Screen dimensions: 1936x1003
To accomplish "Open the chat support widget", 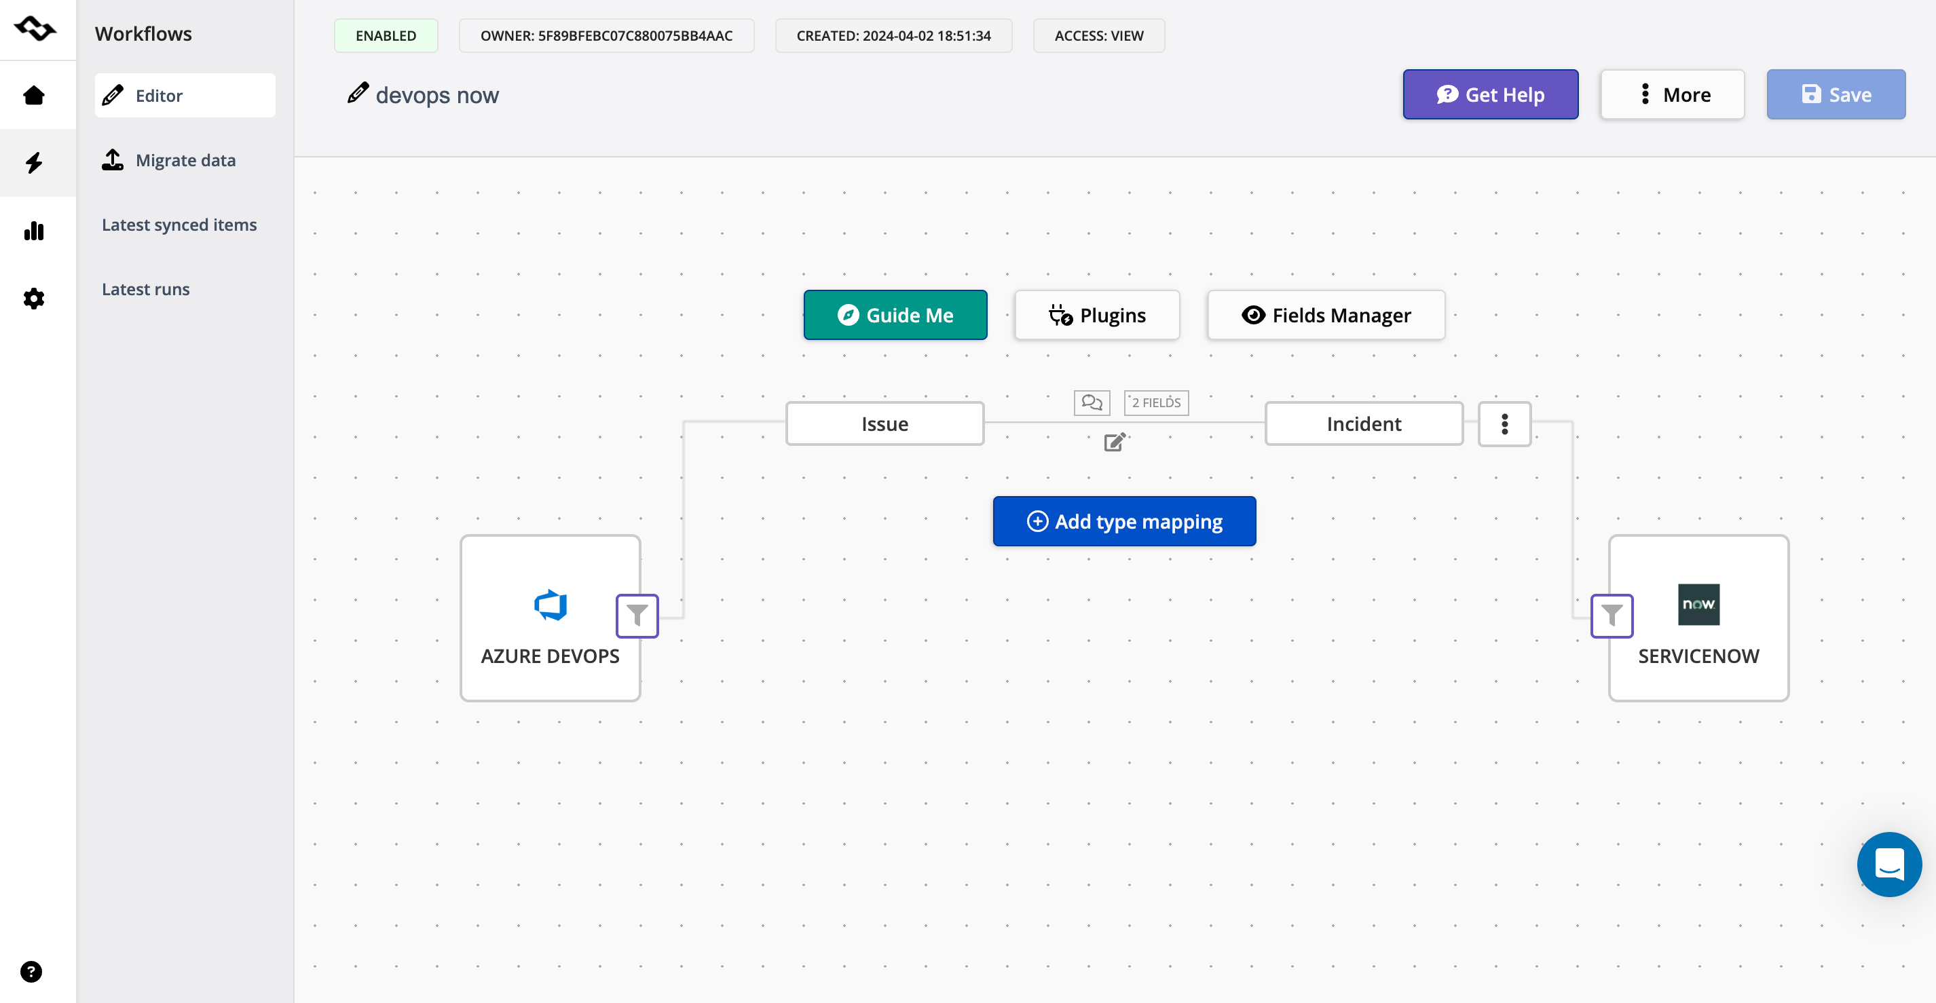I will click(x=1888, y=864).
